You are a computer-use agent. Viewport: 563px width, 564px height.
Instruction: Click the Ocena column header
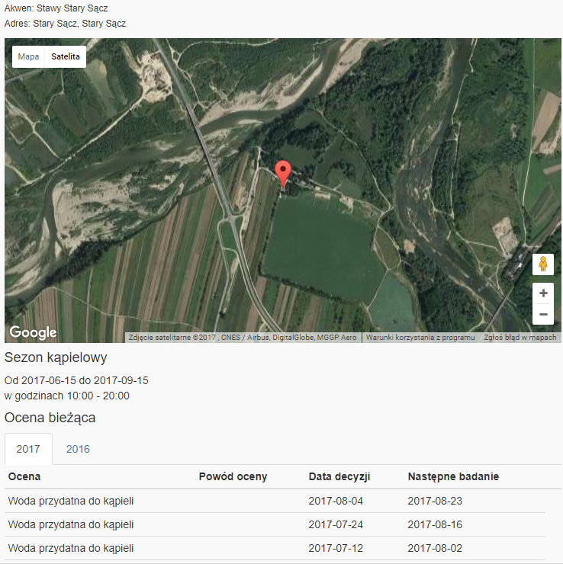point(24,477)
